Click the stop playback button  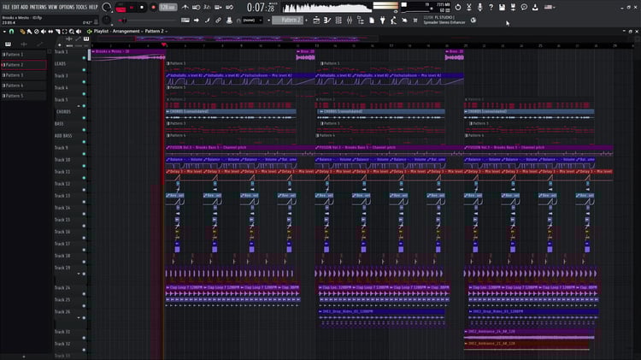(142, 8)
